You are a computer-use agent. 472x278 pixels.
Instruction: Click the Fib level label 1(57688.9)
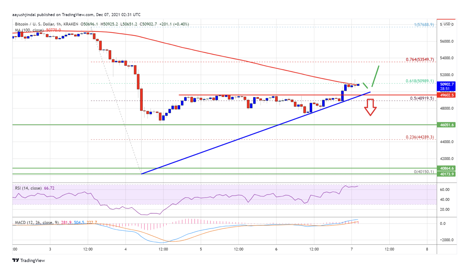tap(424, 25)
